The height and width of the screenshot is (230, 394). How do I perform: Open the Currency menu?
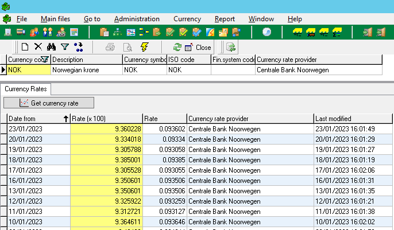tap(187, 19)
